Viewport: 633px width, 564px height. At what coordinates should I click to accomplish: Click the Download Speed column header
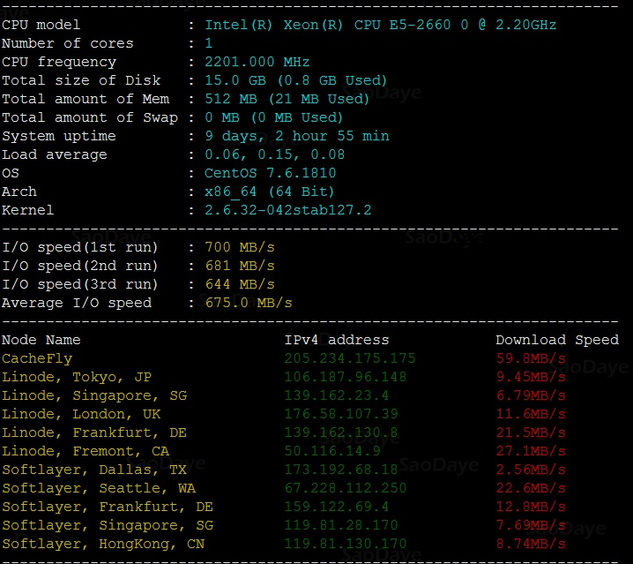click(556, 340)
